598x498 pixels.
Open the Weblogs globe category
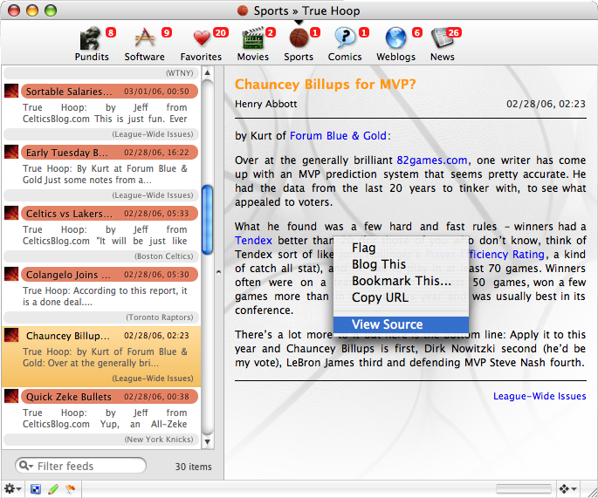[x=395, y=44]
